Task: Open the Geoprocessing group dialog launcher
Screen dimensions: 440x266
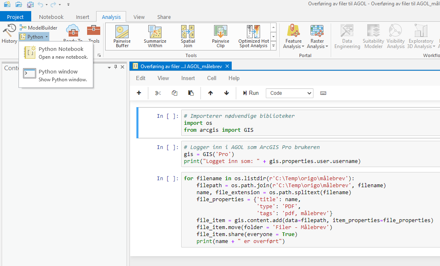Action: coord(99,55)
